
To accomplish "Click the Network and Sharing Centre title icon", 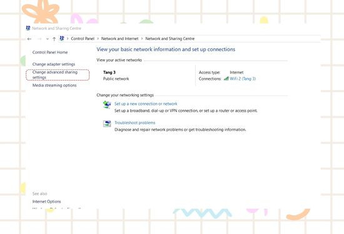I will (x=28, y=28).
